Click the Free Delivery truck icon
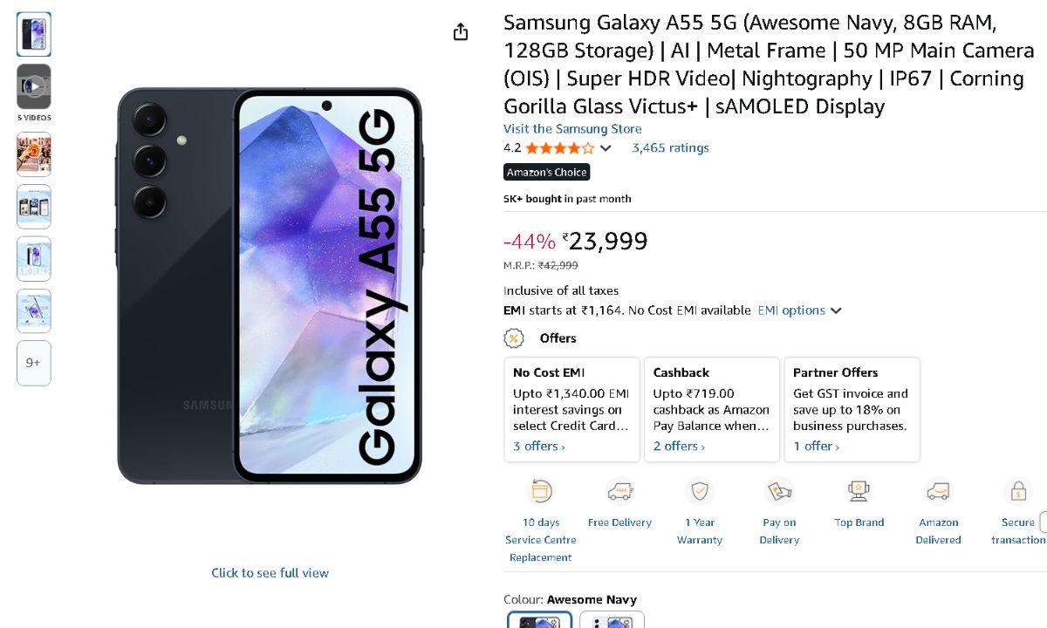The width and height of the screenshot is (1047, 628). tap(619, 492)
